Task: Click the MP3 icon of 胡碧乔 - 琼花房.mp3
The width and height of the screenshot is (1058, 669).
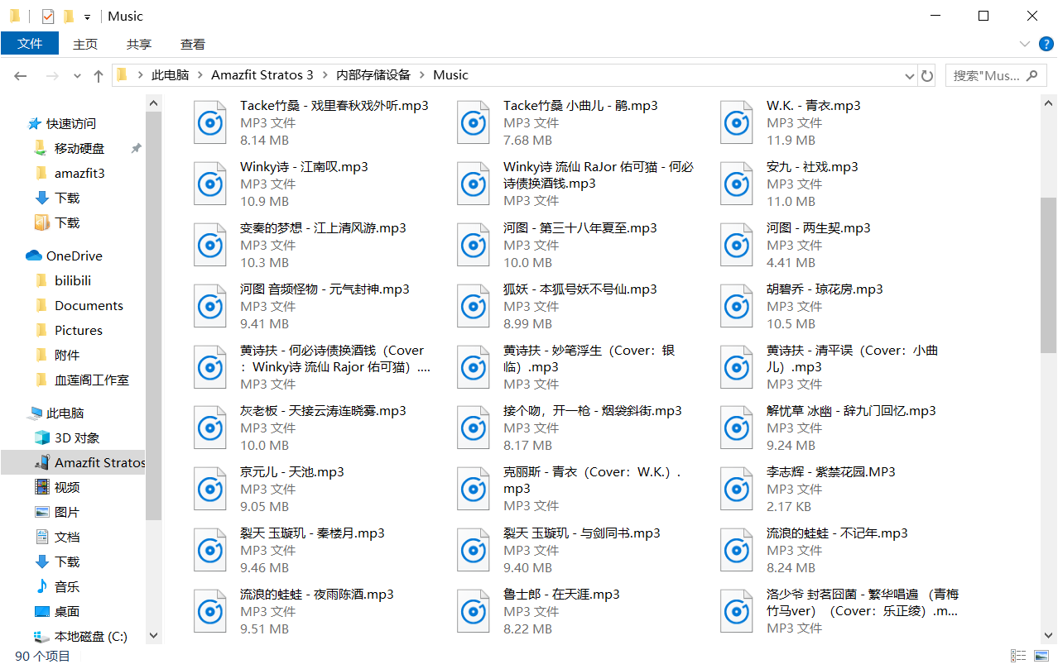Action: coord(737,306)
